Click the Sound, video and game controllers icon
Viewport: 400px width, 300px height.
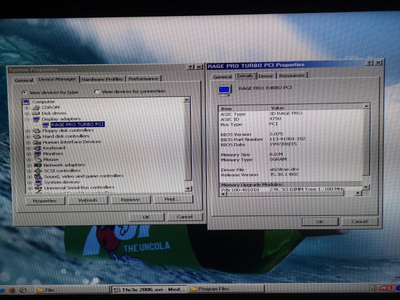38,177
